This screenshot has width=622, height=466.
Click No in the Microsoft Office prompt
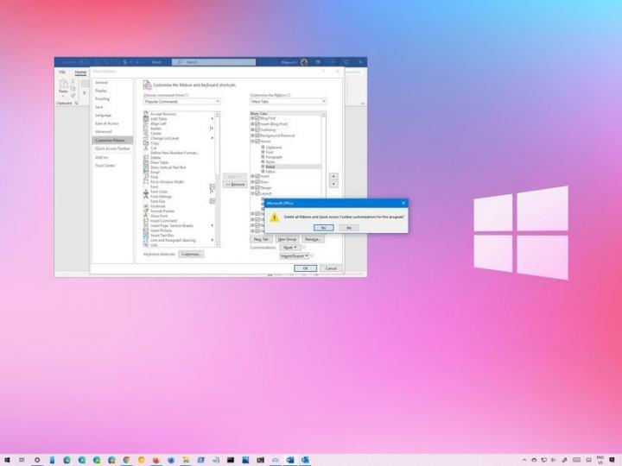pyautogui.click(x=348, y=227)
